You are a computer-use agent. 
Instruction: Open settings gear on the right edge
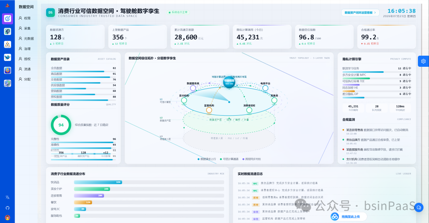423,61
